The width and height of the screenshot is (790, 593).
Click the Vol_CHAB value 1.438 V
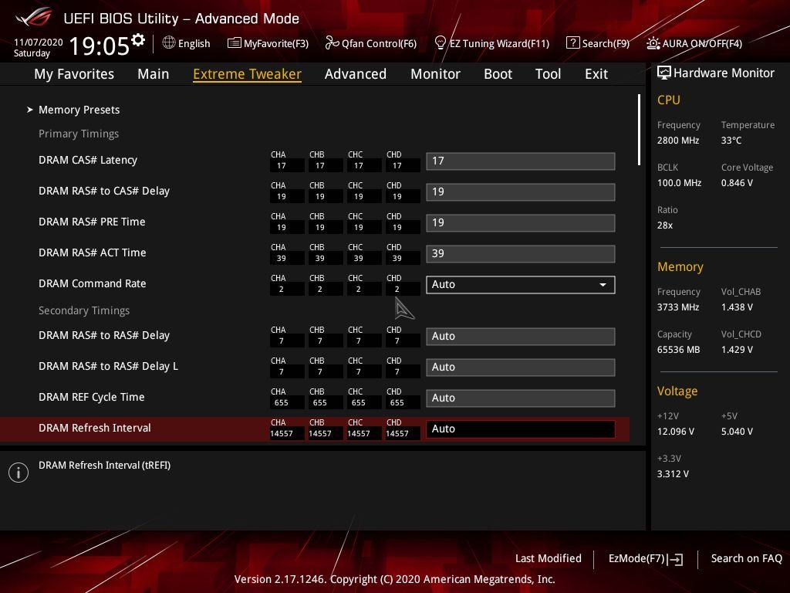[737, 307]
